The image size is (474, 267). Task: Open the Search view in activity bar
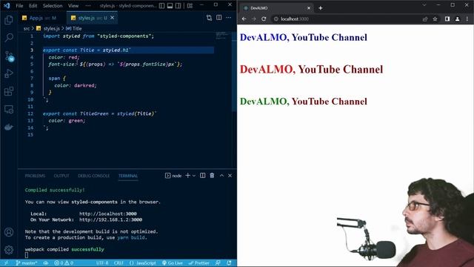(x=9, y=38)
